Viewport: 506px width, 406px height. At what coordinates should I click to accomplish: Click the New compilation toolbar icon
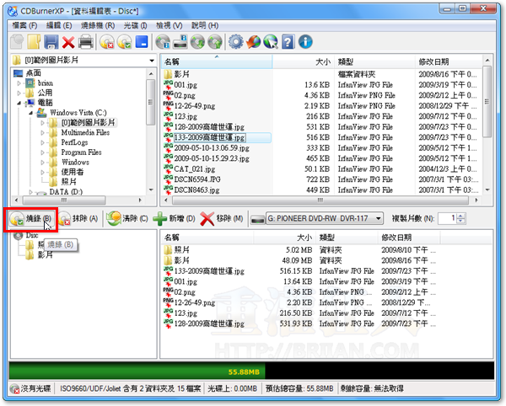click(x=17, y=42)
